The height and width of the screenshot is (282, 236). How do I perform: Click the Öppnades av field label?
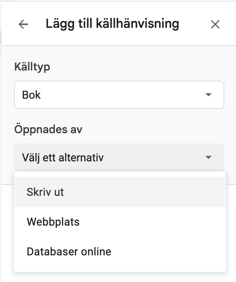click(x=48, y=129)
